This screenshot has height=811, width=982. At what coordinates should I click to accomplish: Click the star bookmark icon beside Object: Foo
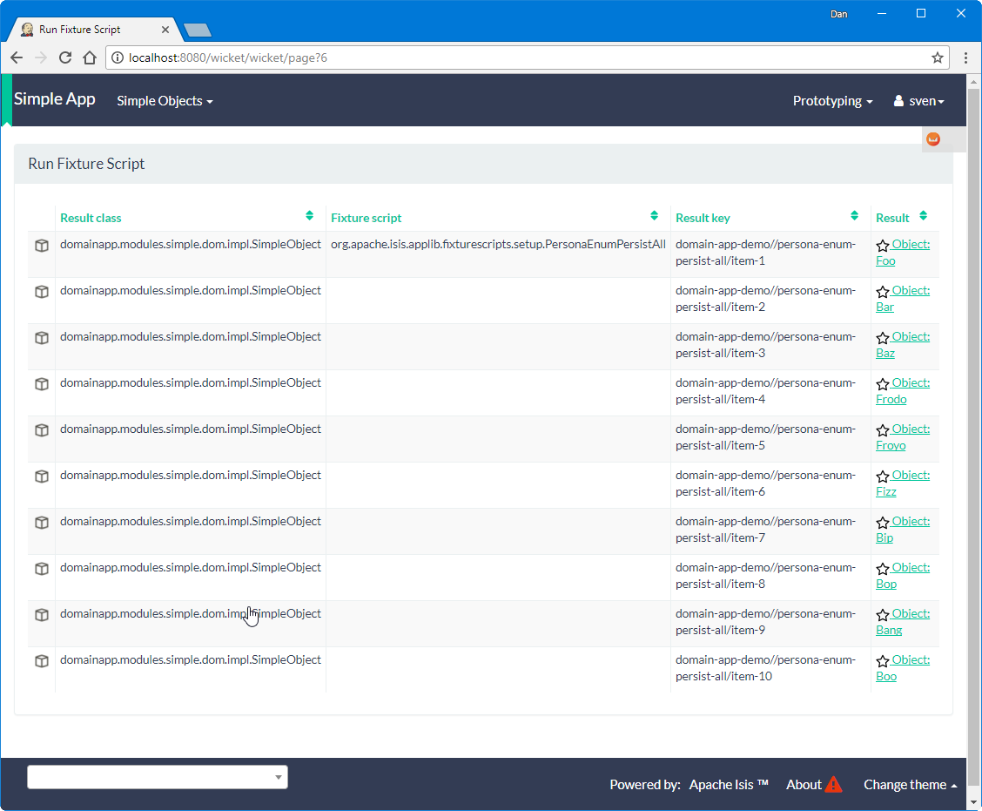(883, 246)
